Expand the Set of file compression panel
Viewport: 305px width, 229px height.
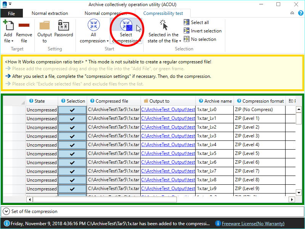[x=6, y=211]
